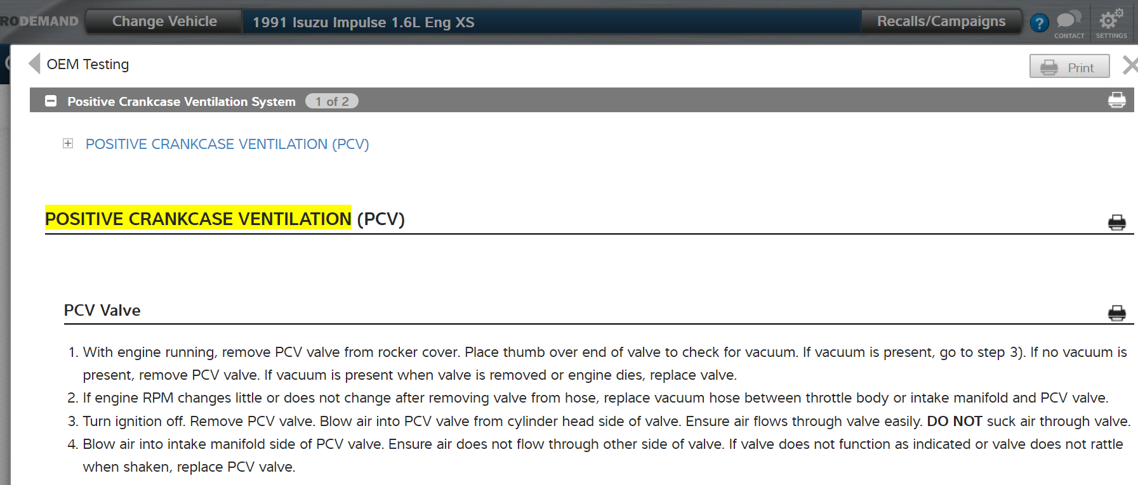
Task: Click printer icon next to PCV heading
Action: pos(1116,222)
